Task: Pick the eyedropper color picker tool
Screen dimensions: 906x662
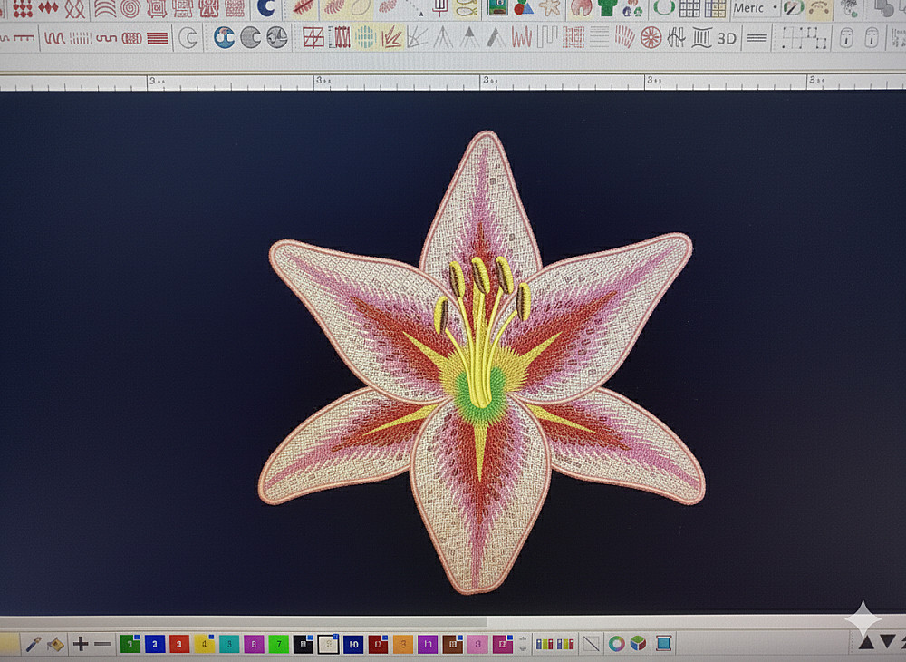Action: point(33,644)
